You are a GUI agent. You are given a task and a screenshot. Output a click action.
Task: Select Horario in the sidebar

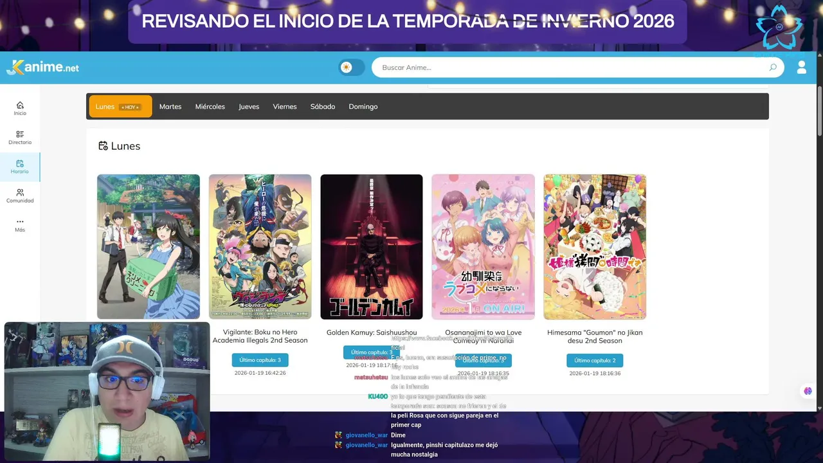[x=20, y=167]
